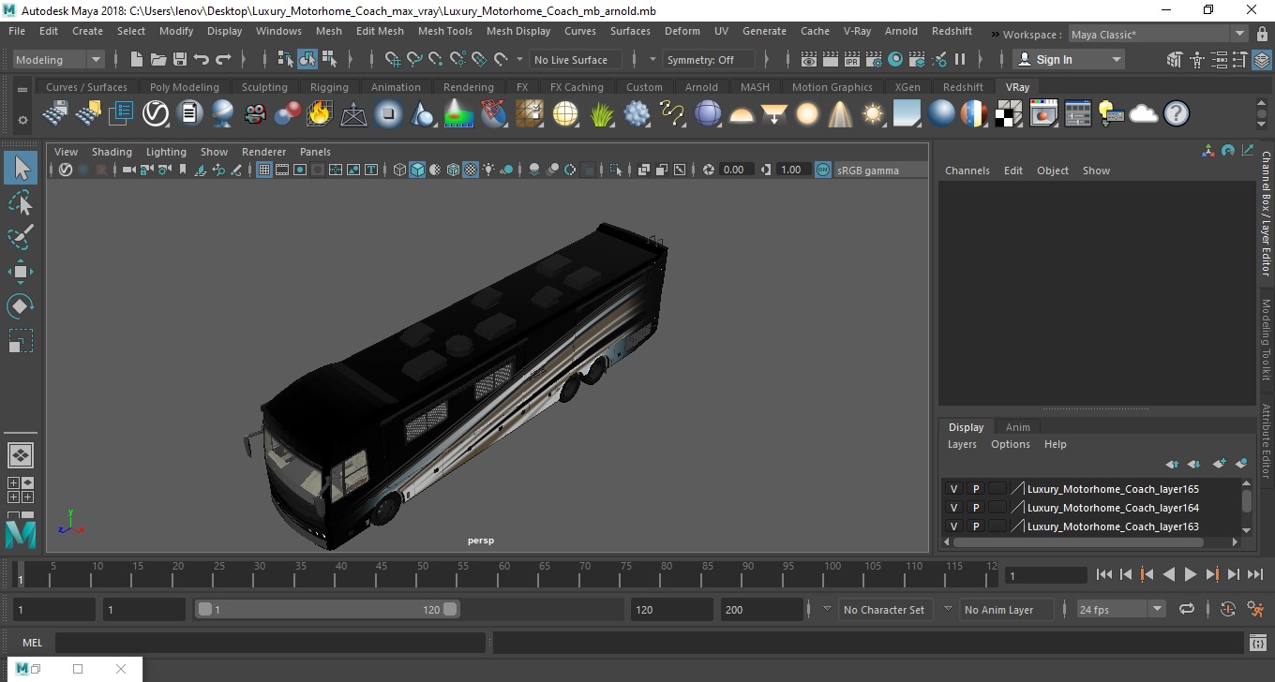Toggle playback P box for layer165
Viewport: 1275px width, 682px height.
(976, 489)
